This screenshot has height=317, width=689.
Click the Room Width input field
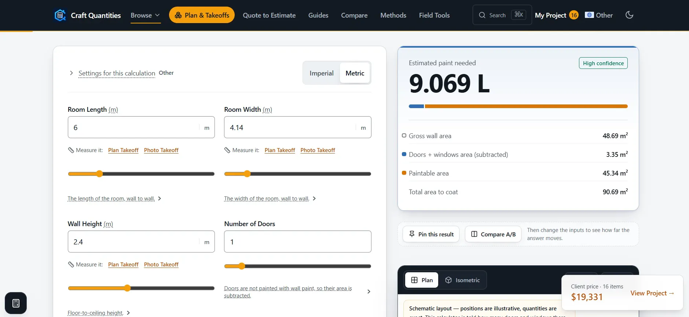click(298, 127)
